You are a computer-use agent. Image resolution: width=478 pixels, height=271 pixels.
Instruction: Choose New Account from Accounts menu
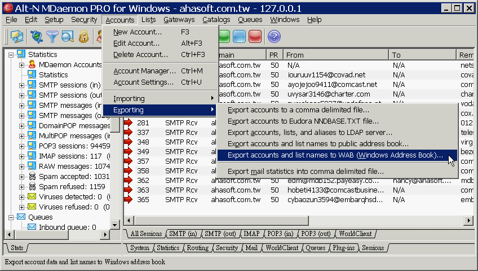click(x=161, y=32)
